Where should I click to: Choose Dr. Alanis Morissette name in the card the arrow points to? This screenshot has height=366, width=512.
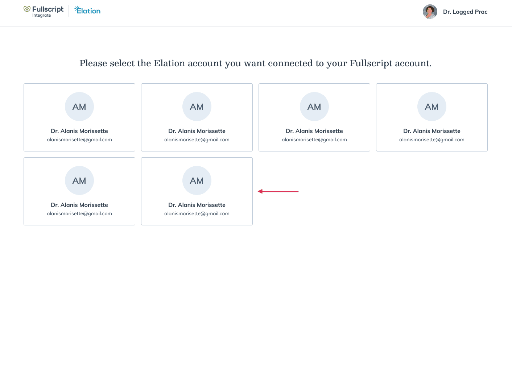click(197, 205)
